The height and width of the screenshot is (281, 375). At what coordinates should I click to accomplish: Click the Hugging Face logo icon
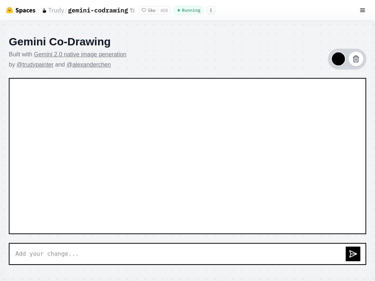coord(10,10)
